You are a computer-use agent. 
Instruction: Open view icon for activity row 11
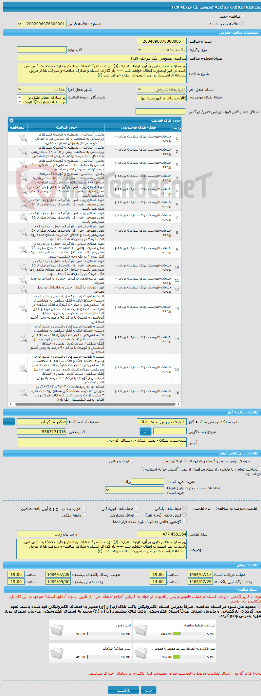tap(23, 280)
